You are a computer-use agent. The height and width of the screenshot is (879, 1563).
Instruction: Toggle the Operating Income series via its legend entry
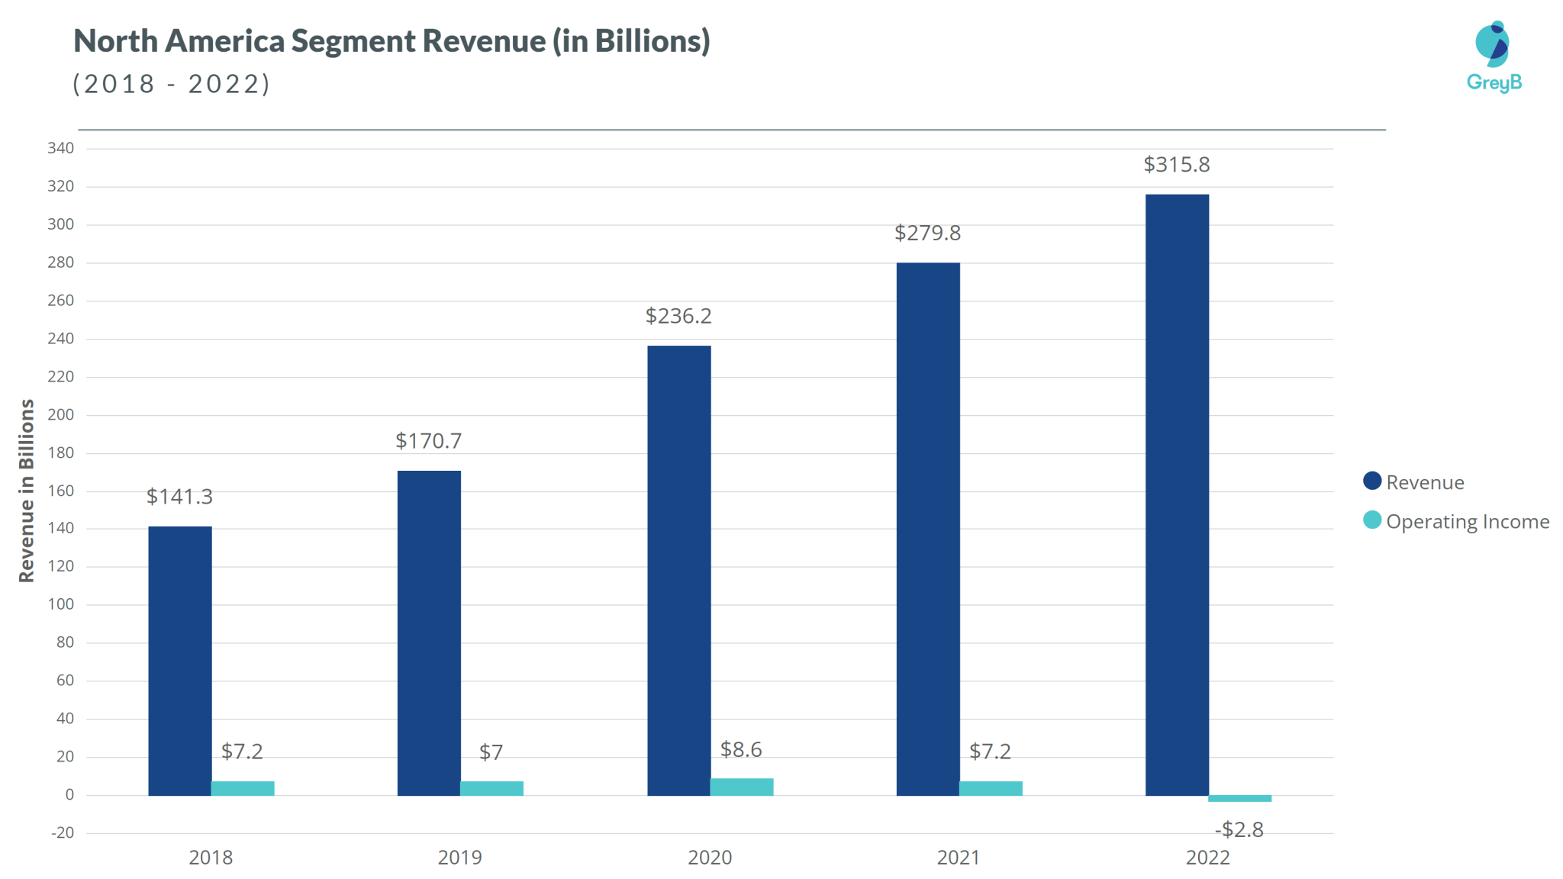click(x=1467, y=522)
